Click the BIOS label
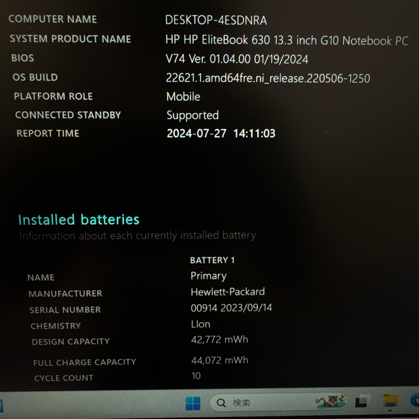 (23, 58)
